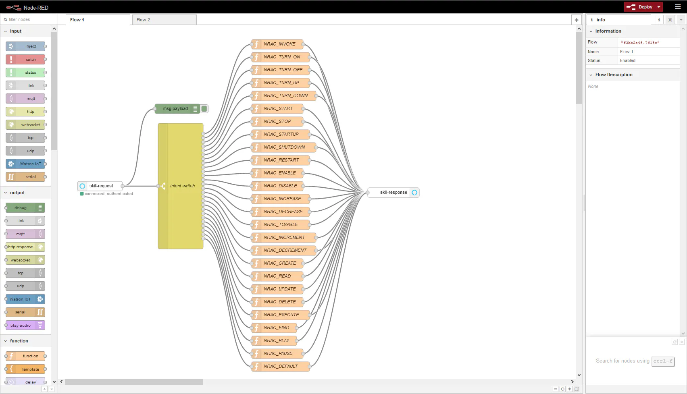Select the skill-response node on canvas
The height and width of the screenshot is (394, 687).
(x=393, y=193)
